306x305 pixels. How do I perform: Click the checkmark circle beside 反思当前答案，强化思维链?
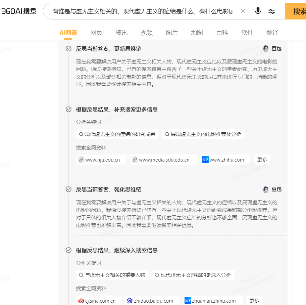(x=68, y=189)
